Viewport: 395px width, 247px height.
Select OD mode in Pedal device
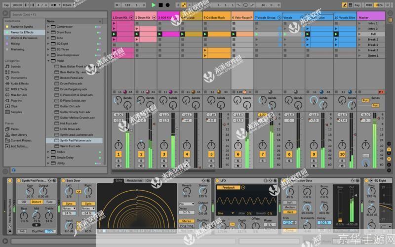point(24,202)
